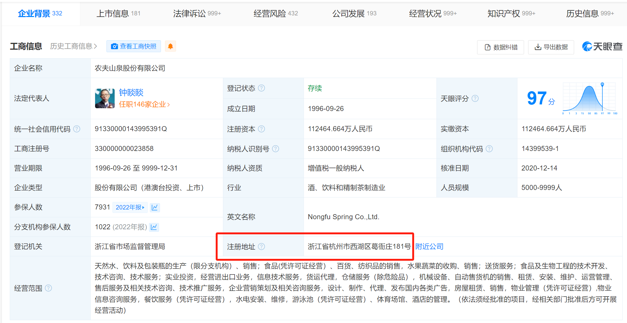Click help icon beside 经营范围

coord(48,288)
